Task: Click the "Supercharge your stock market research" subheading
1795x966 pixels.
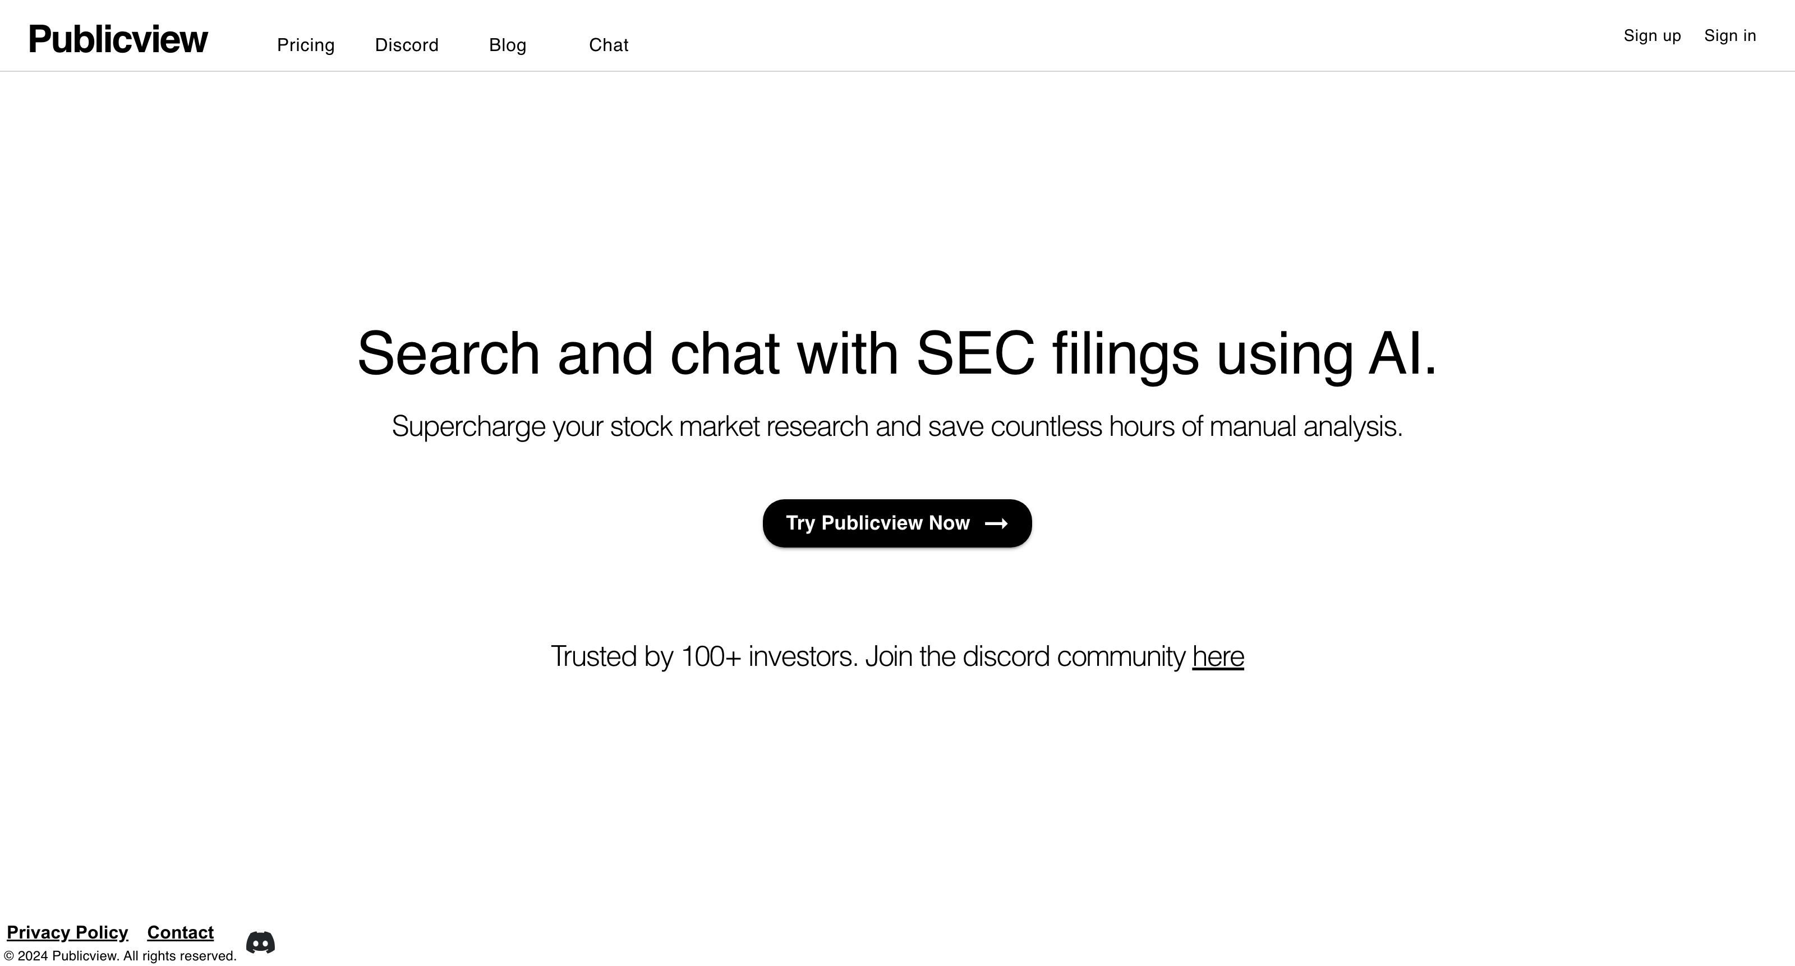Action: click(897, 426)
